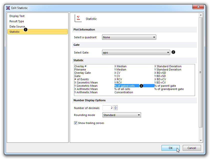
Task: Click the Edit Statistic title bar app icon
Action: (x=8, y=8)
